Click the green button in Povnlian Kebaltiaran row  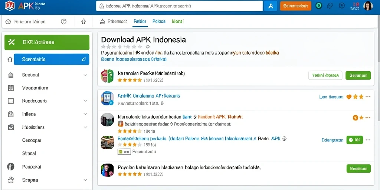pyautogui.click(x=359, y=168)
